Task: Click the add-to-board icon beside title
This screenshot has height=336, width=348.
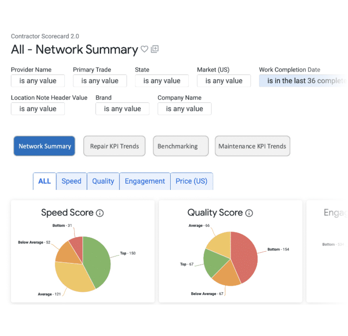Action: point(155,49)
